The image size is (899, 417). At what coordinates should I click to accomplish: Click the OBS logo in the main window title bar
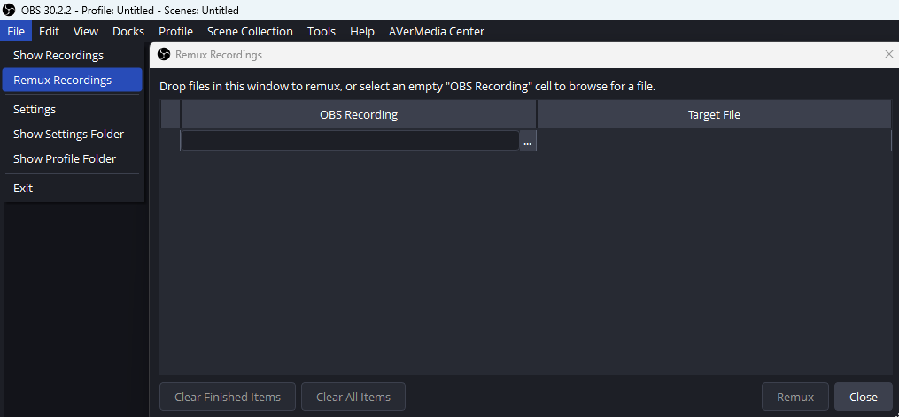tap(11, 10)
